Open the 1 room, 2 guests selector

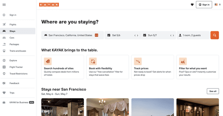(193, 35)
